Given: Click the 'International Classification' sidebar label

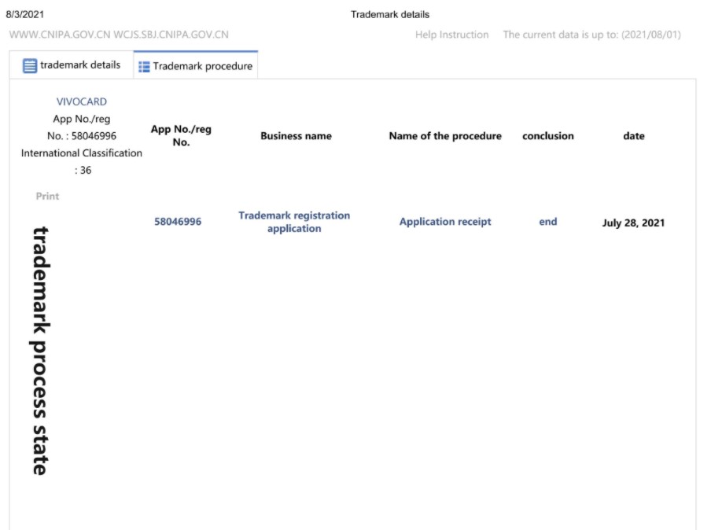Looking at the screenshot, I should [82, 153].
